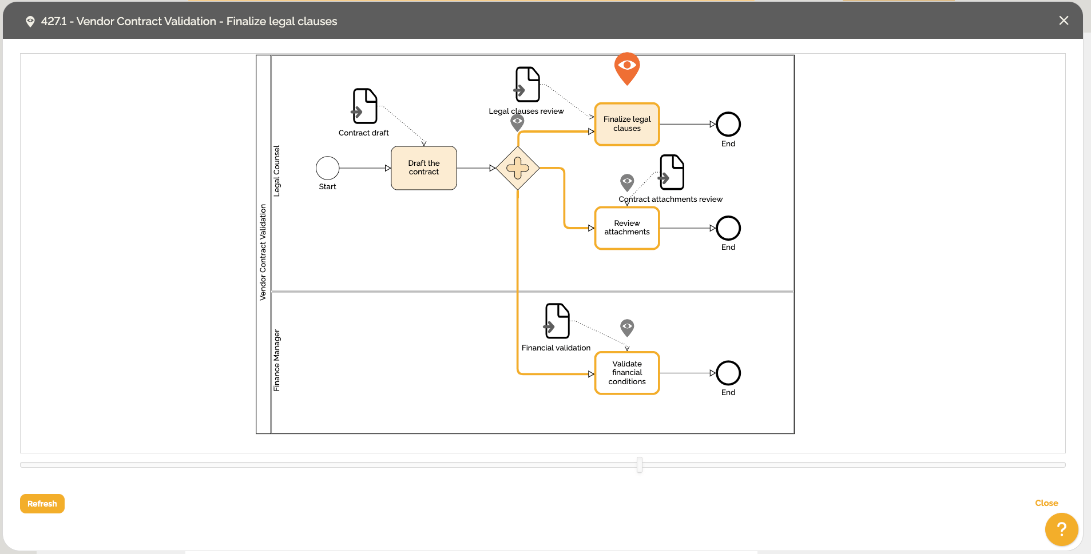The image size is (1091, 554).
Task: Select the Contract attachments review document icon
Action: (672, 172)
